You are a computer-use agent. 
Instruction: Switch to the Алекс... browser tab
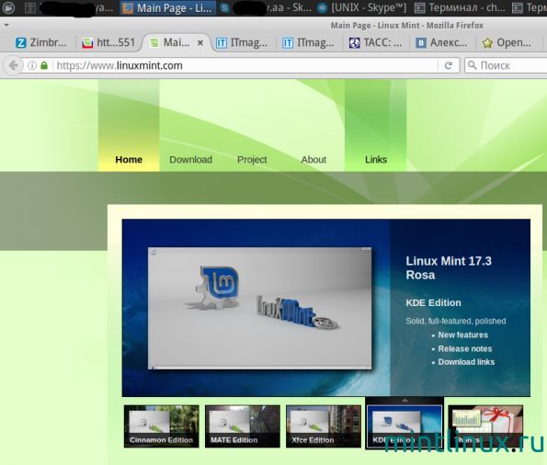441,42
